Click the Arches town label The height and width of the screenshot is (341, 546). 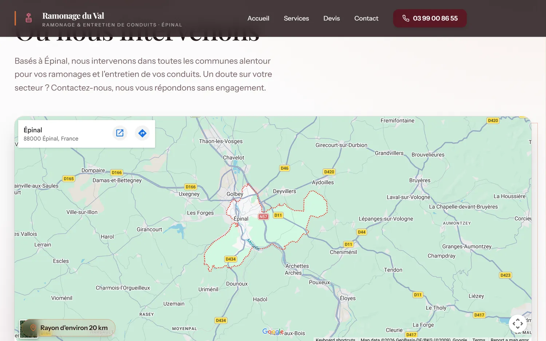click(293, 273)
